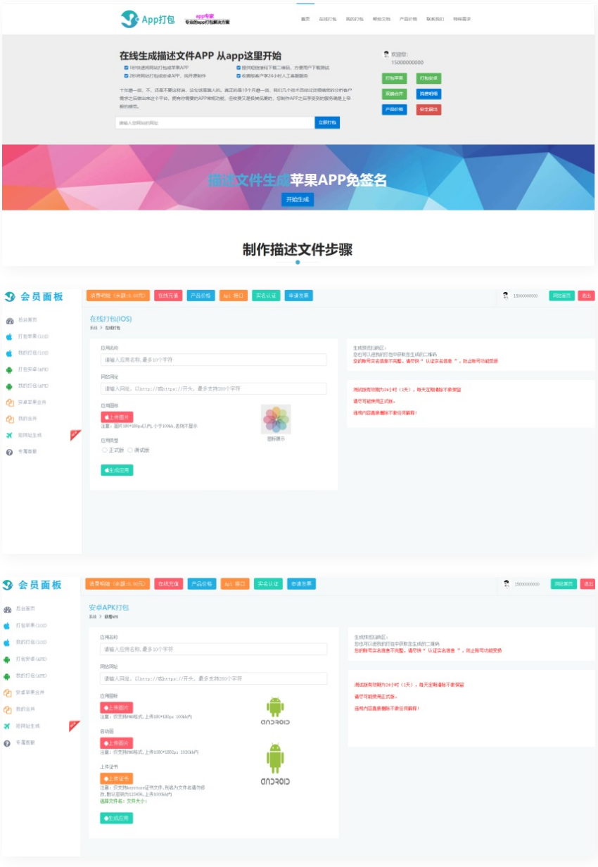Open 短网址生成 via the paper plane icon
598x867 pixels.
[10, 435]
